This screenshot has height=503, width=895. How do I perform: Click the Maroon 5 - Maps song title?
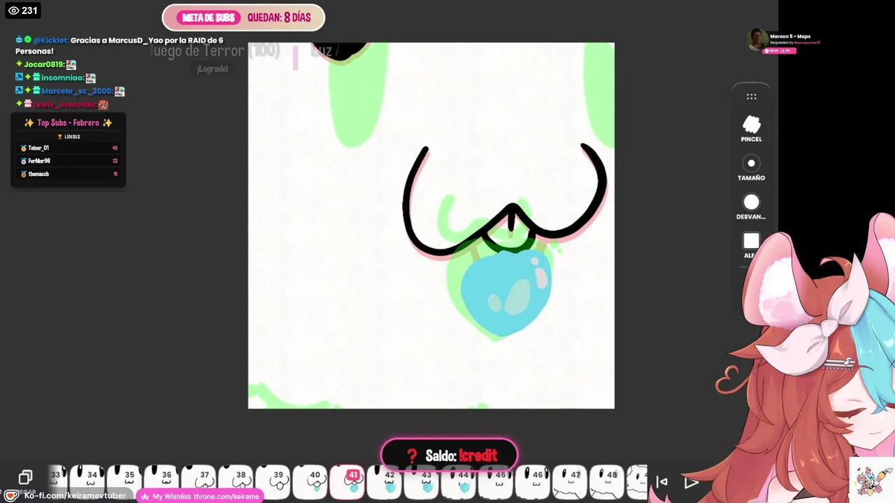[790, 36]
